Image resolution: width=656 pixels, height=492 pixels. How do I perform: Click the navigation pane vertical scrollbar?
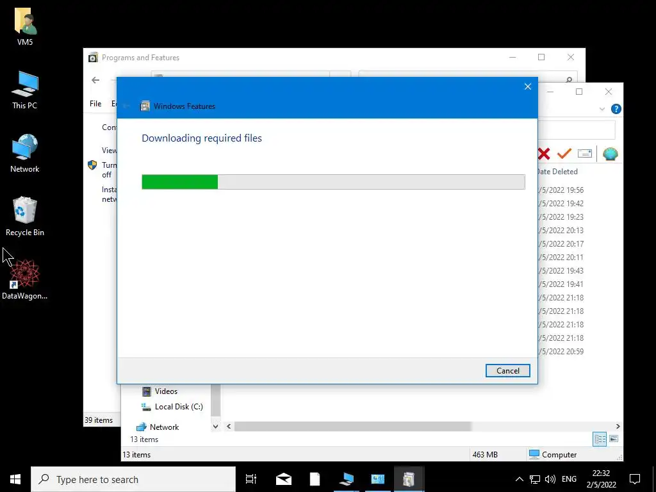tap(215, 400)
